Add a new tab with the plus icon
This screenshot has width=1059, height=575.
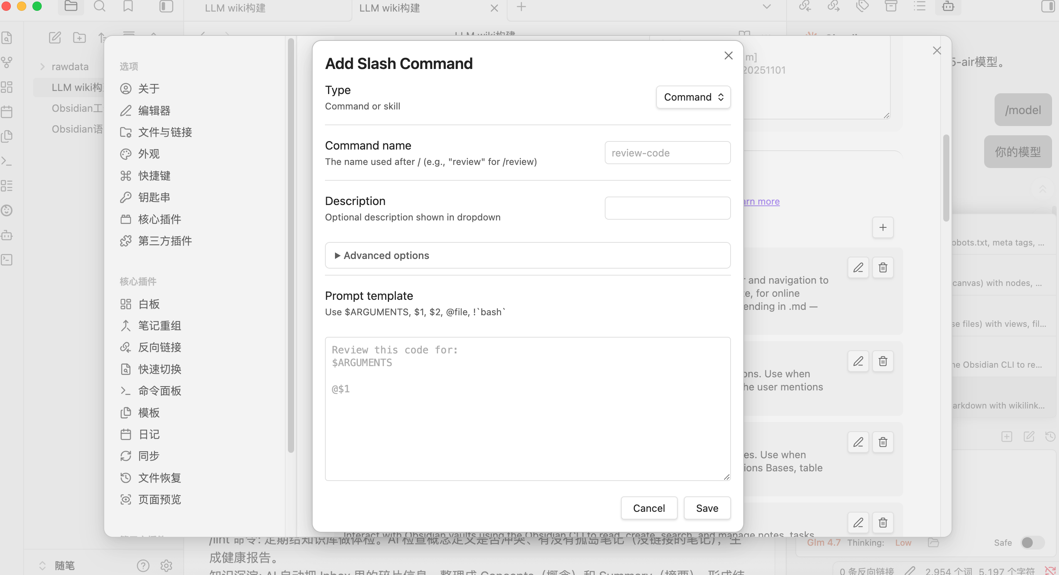pos(521,7)
